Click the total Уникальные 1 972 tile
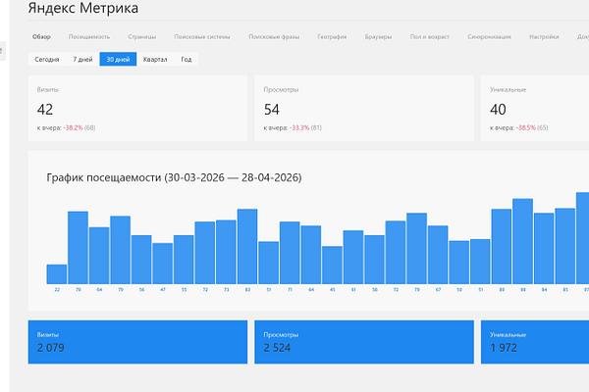Image resolution: width=589 pixels, height=392 pixels. click(x=535, y=342)
